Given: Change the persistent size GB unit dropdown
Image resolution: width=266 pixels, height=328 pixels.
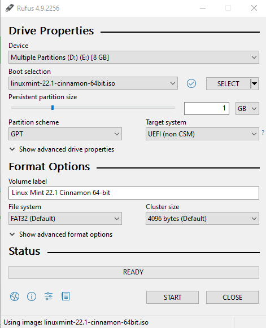Looking at the screenshot, I should tap(247, 109).
